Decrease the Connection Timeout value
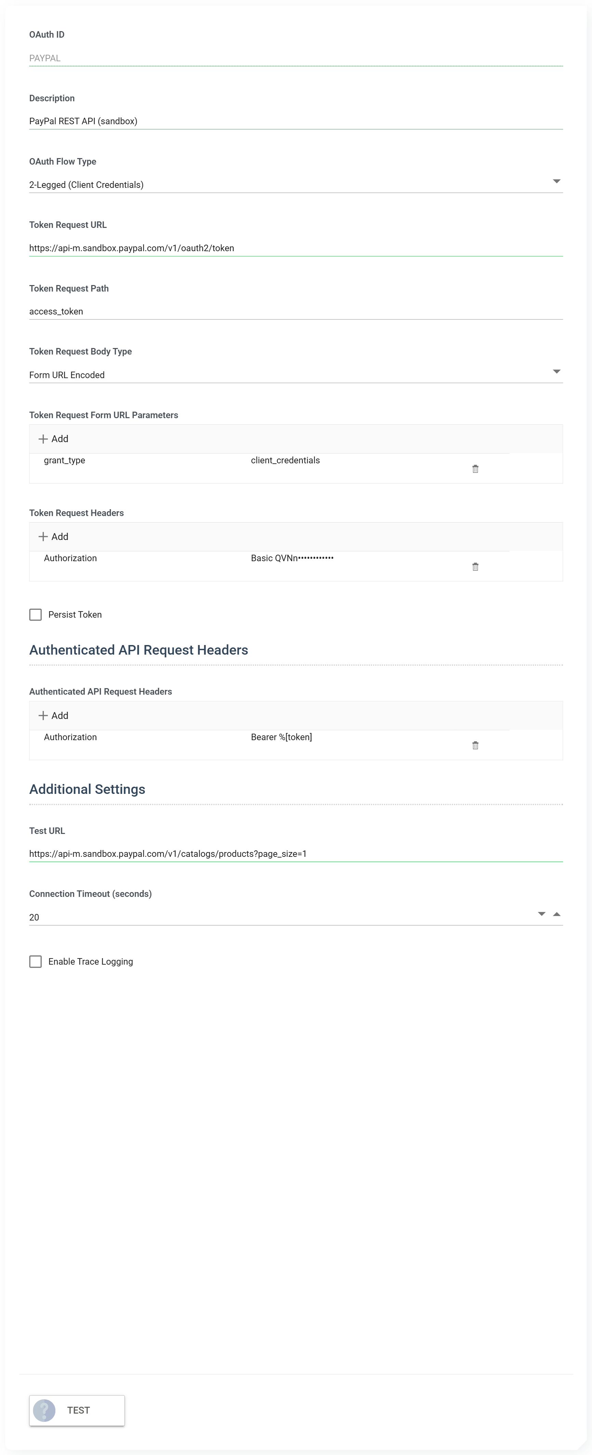The image size is (592, 1455). tap(542, 914)
